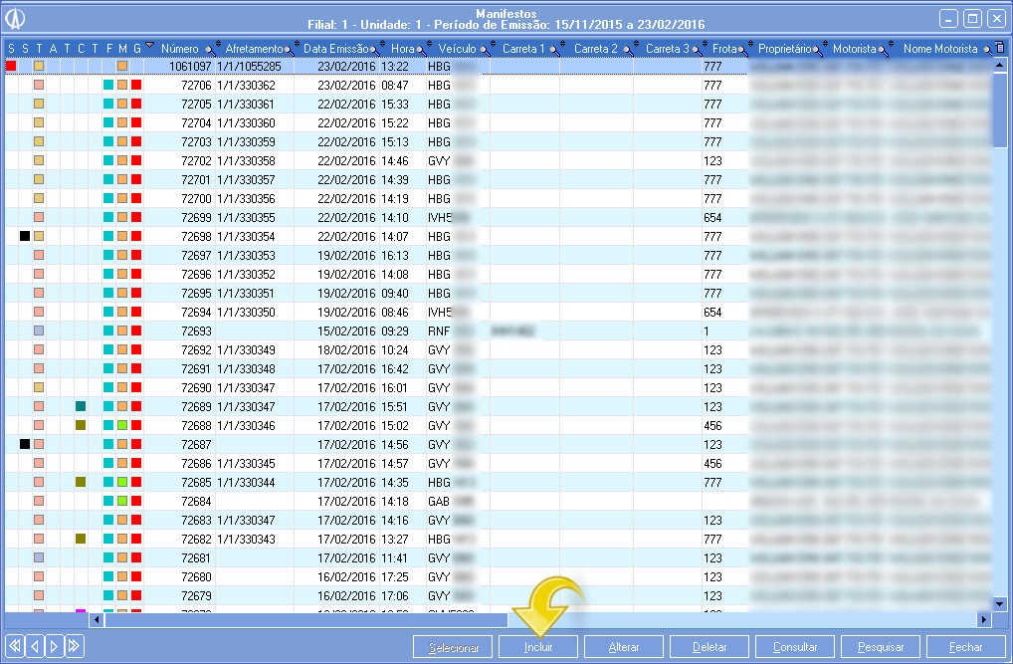Click search icon on Motorista column header
Screen dimensions: 1013x664
pyautogui.click(x=884, y=49)
